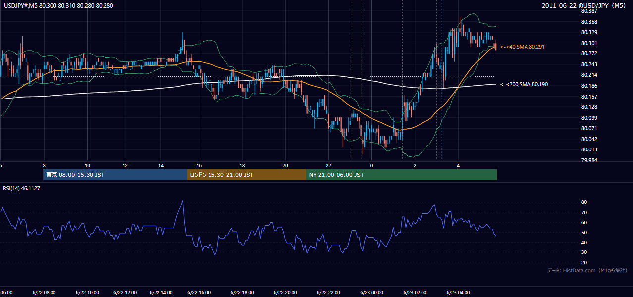The height and width of the screenshot is (297, 633).
Task: Click price level 80.301 on the axis
Action: coord(589,43)
